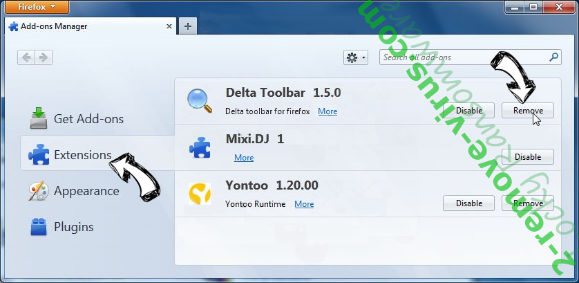Open More link for Yontoo
The image size is (579, 283).
[304, 204]
